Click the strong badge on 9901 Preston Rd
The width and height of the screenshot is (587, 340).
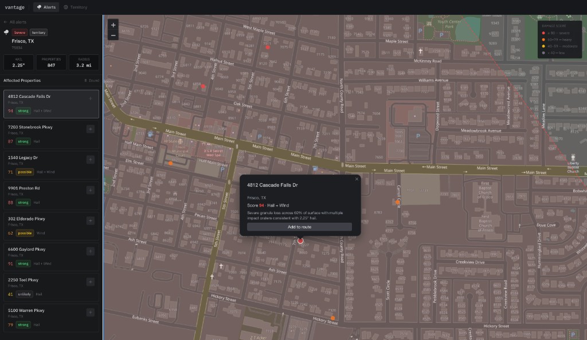tap(23, 203)
